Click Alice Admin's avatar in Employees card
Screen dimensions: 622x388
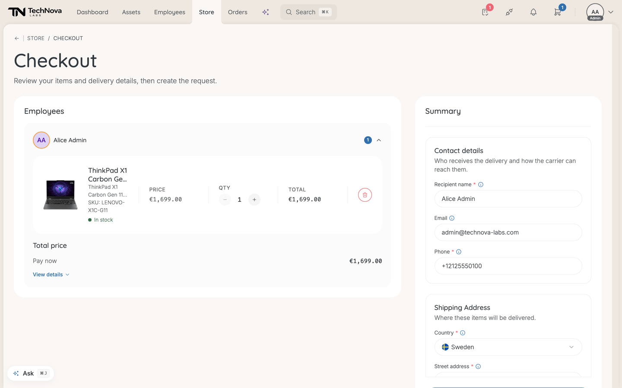click(41, 140)
